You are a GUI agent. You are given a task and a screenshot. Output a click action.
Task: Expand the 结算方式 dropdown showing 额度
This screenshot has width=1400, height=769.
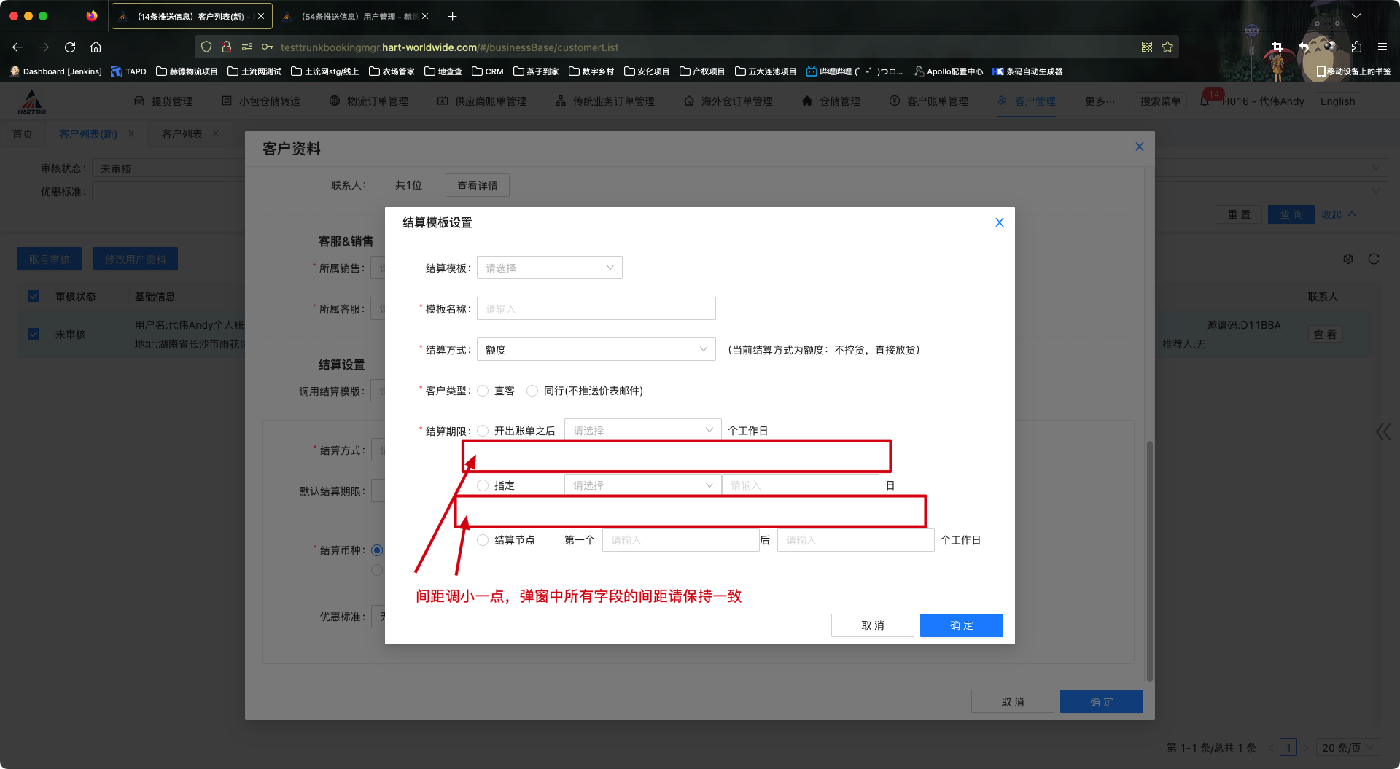(596, 350)
